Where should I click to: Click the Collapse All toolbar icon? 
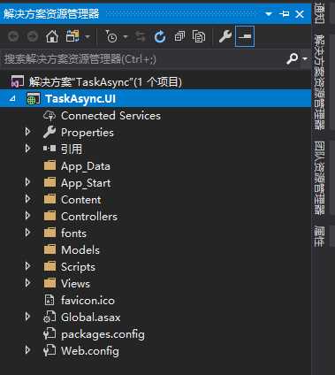pos(179,36)
